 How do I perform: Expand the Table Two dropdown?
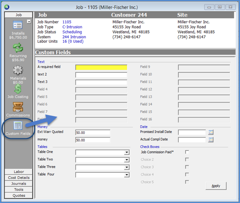[x=126, y=160]
